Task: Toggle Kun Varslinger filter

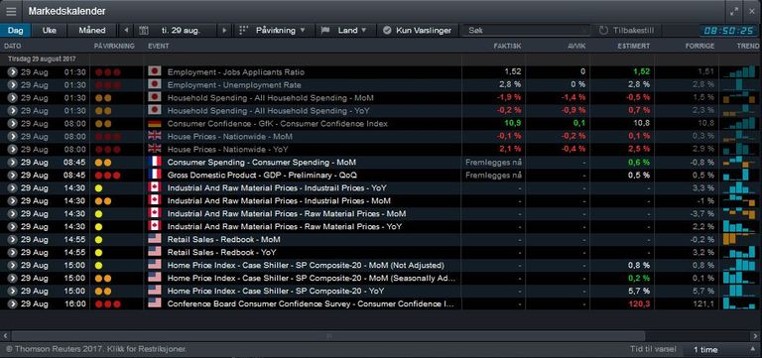Action: tap(417, 30)
